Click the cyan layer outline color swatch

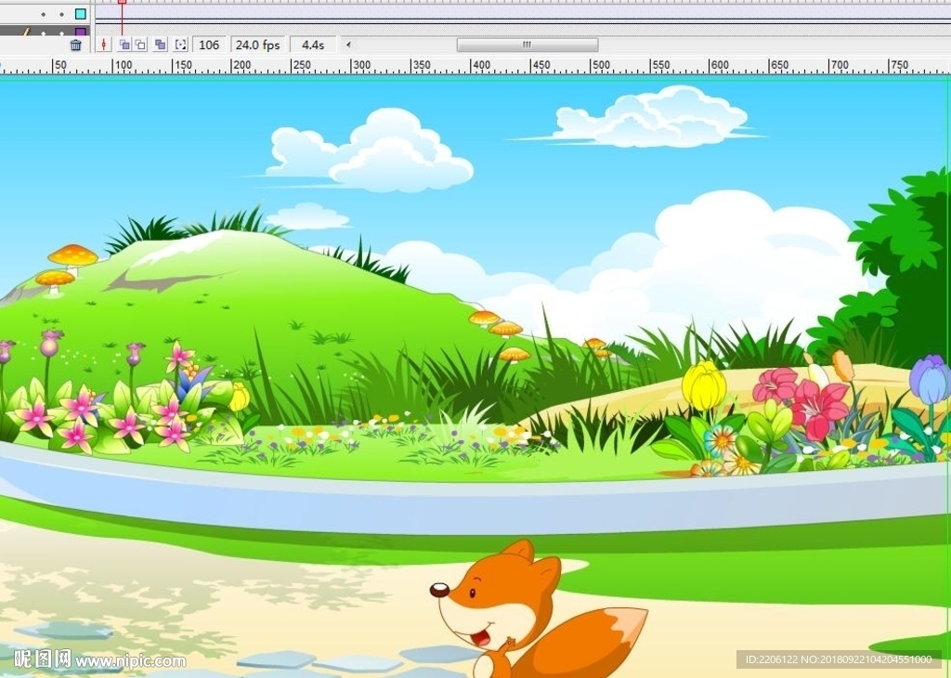coord(81,13)
